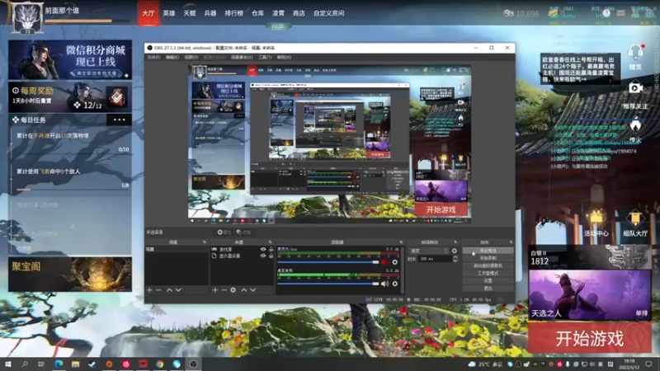Viewport: 660px width, 371px height.
Task: Open 微信积分商城 banner
Action: coord(70,59)
